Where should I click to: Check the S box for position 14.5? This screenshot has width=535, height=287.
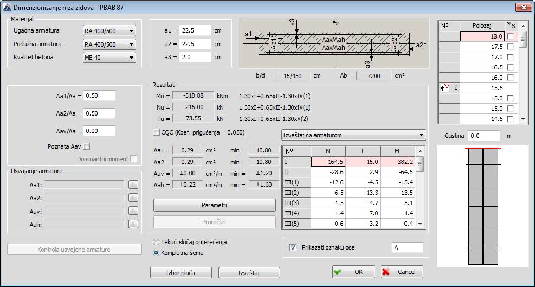tap(510, 119)
